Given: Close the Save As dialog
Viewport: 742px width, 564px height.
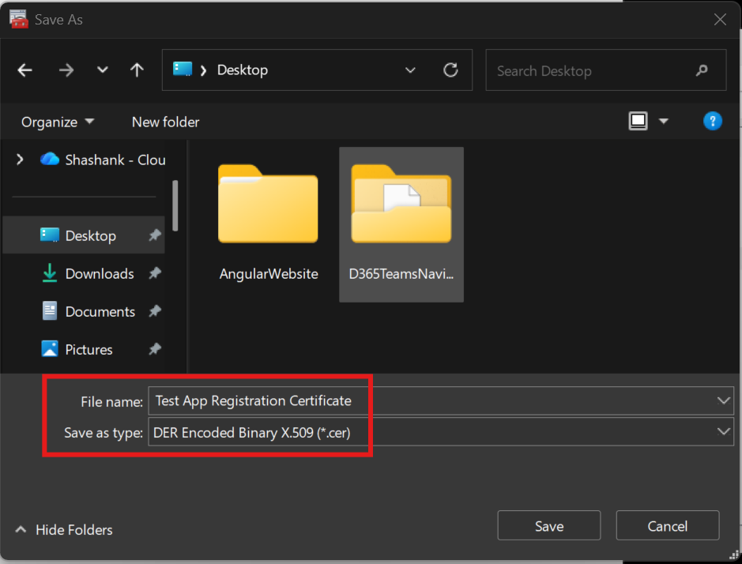Looking at the screenshot, I should coord(720,20).
